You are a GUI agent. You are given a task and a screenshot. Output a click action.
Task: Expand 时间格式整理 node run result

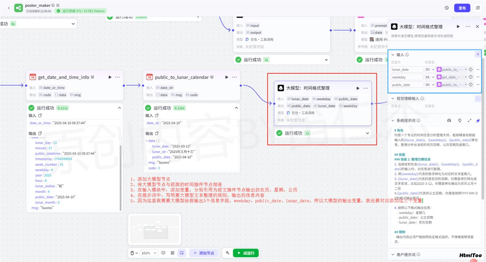[x=367, y=133]
